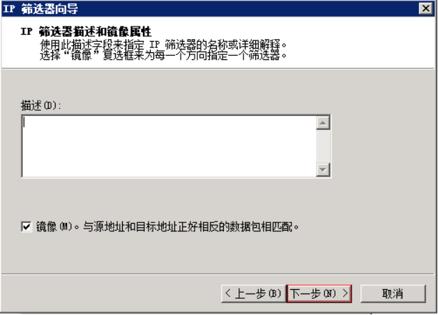Uncheck the 镜像(M) checkbox
Viewport: 438px width, 315px height.
point(27,226)
